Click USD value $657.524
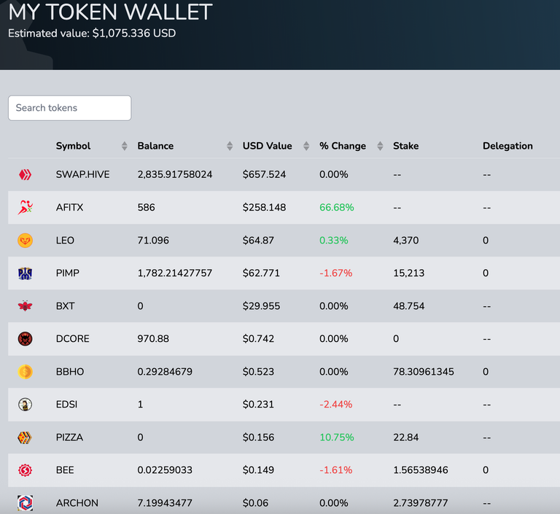The width and height of the screenshot is (560, 514). [x=264, y=175]
